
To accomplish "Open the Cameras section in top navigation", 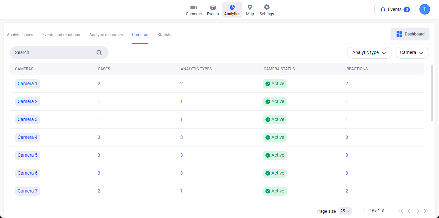I will click(194, 10).
